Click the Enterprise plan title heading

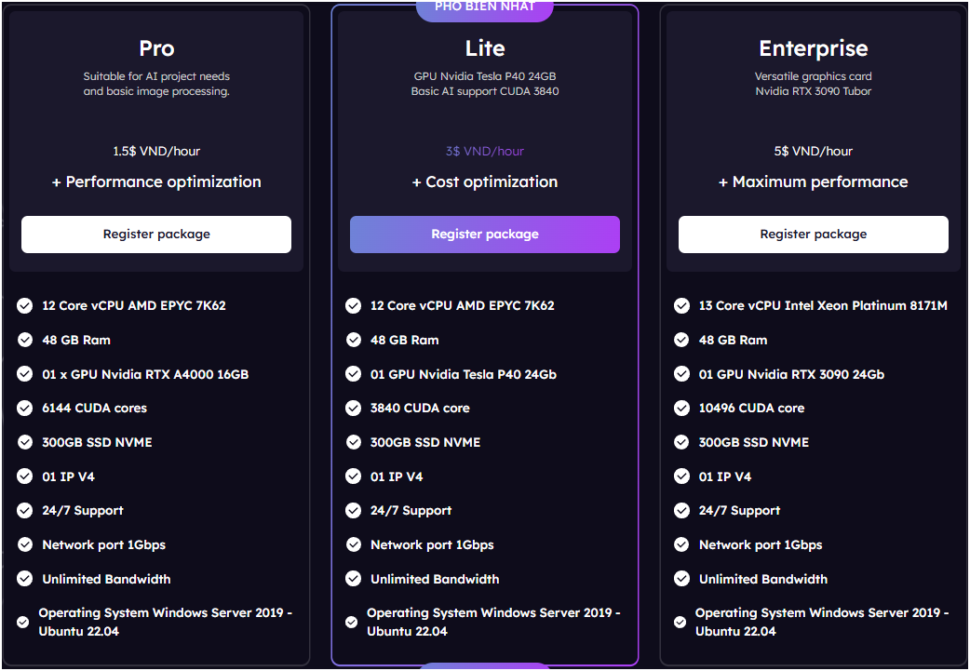814,48
